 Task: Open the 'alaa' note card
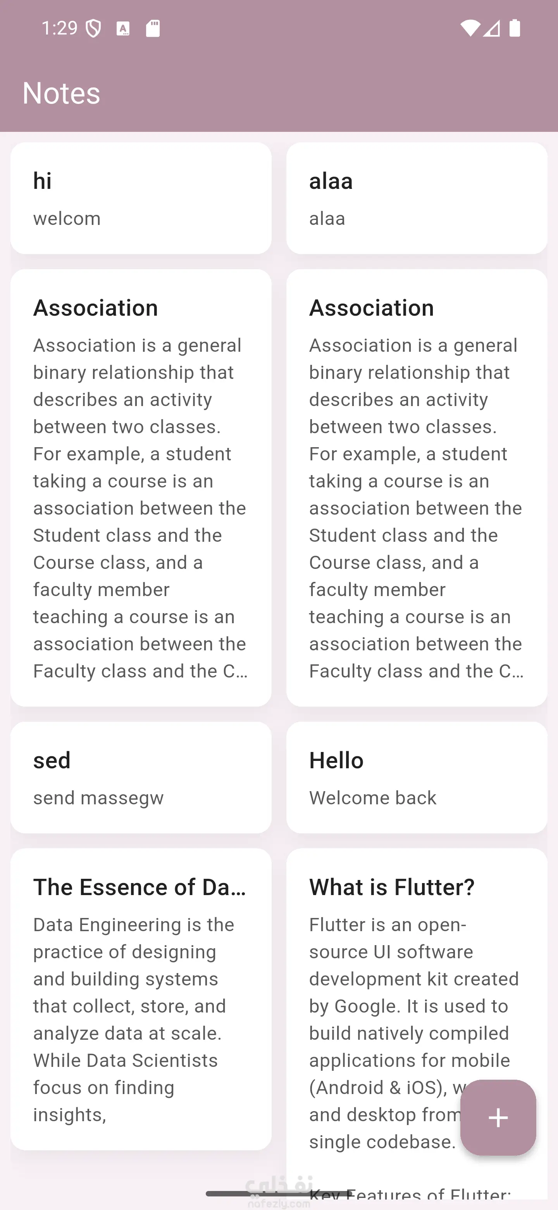[x=417, y=198]
